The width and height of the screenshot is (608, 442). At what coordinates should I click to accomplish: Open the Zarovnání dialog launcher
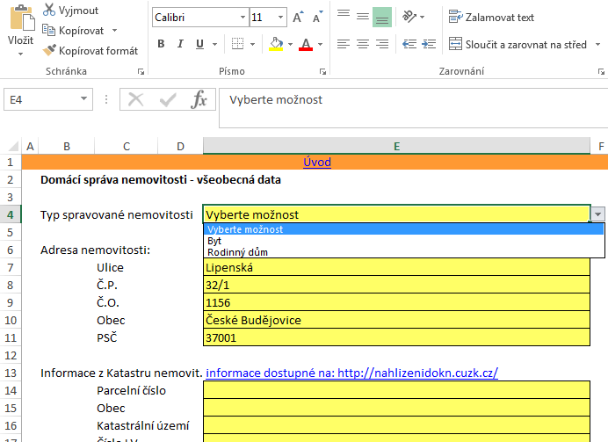[x=601, y=71]
